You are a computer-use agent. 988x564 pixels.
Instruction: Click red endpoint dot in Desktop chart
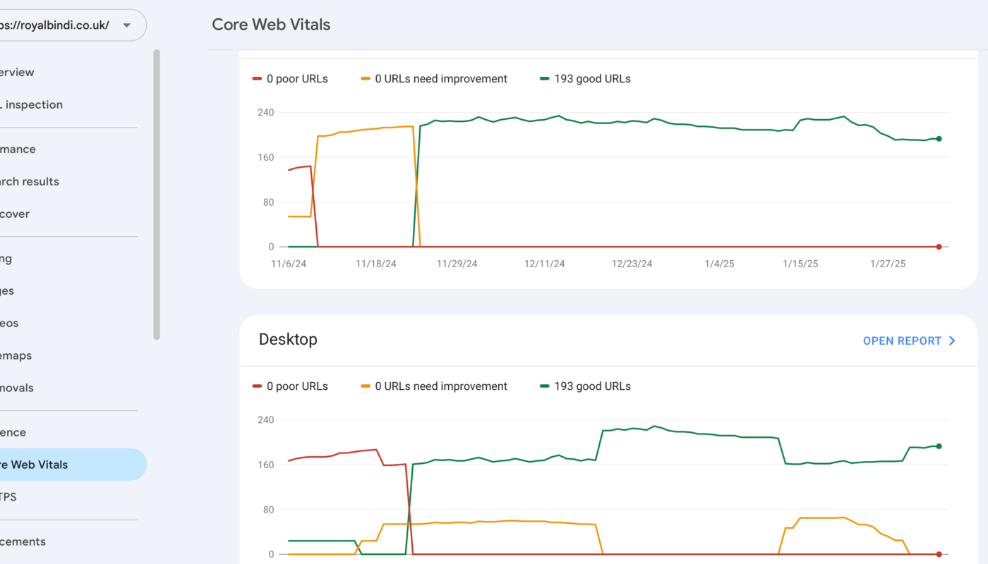click(x=939, y=554)
